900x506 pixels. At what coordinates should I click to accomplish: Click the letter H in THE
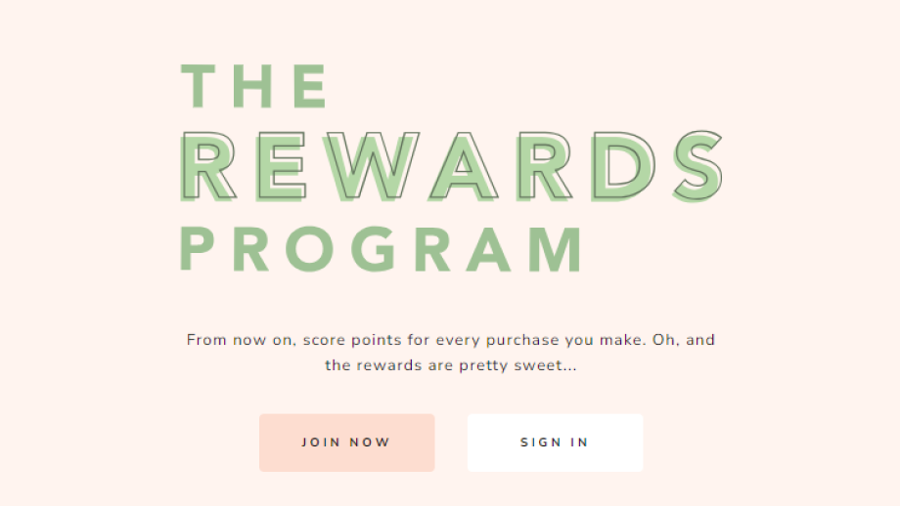coord(252,86)
